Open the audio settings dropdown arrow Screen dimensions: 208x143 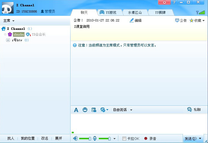click(114, 139)
